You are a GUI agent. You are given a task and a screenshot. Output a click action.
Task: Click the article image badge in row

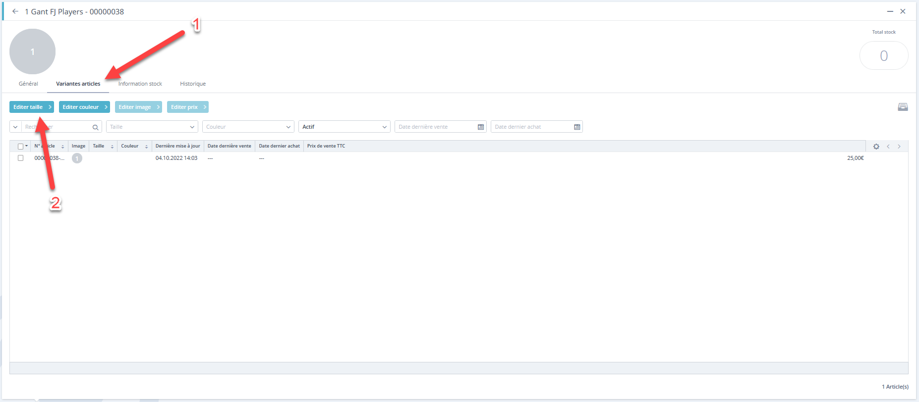(x=77, y=158)
